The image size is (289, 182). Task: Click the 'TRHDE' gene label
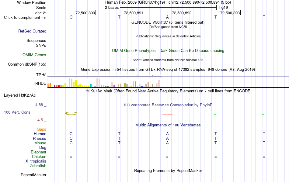39,83
